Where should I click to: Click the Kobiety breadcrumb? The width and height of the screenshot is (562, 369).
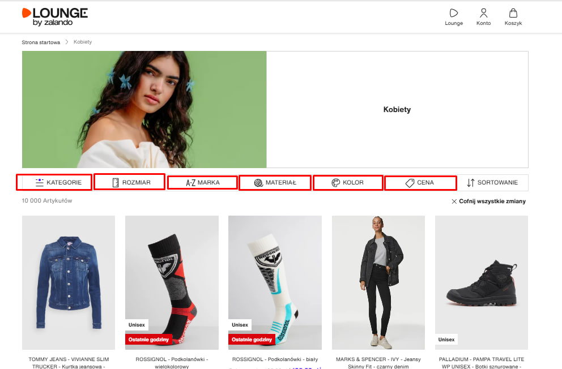click(x=83, y=42)
